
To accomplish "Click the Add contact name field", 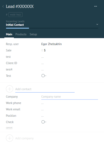I will [45, 89].
